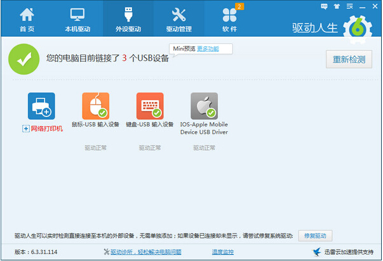Select the keyboard USB input device icon
Screen dimensions: 383x261
pos(150,106)
